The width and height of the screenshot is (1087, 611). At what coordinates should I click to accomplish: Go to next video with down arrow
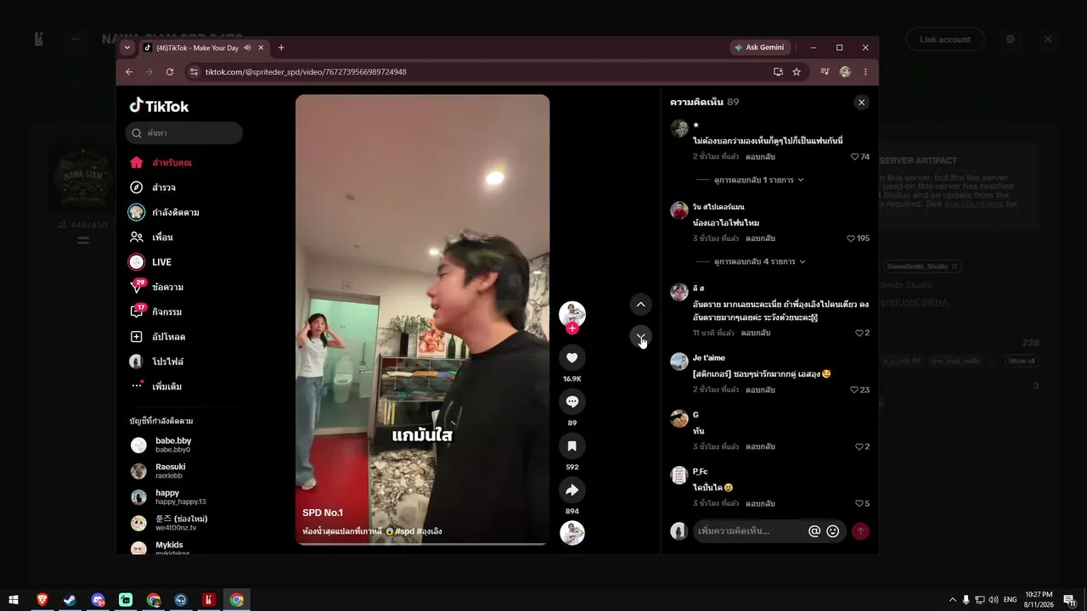[640, 336]
